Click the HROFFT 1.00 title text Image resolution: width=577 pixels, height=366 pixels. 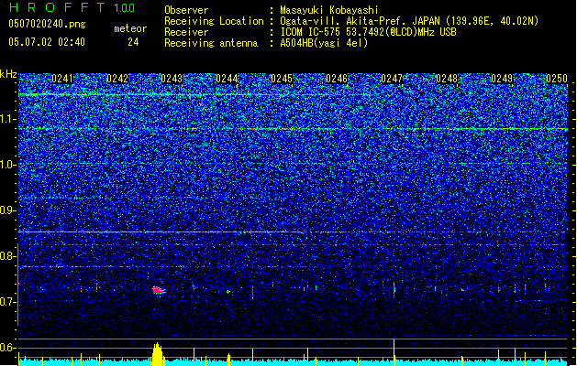(72, 7)
